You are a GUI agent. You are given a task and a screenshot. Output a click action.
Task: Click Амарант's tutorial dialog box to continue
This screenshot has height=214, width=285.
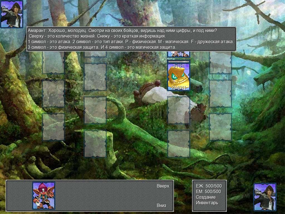tap(131, 39)
